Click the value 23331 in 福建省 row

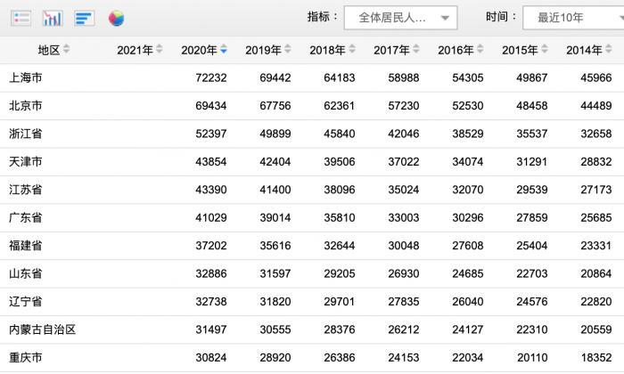point(595,246)
